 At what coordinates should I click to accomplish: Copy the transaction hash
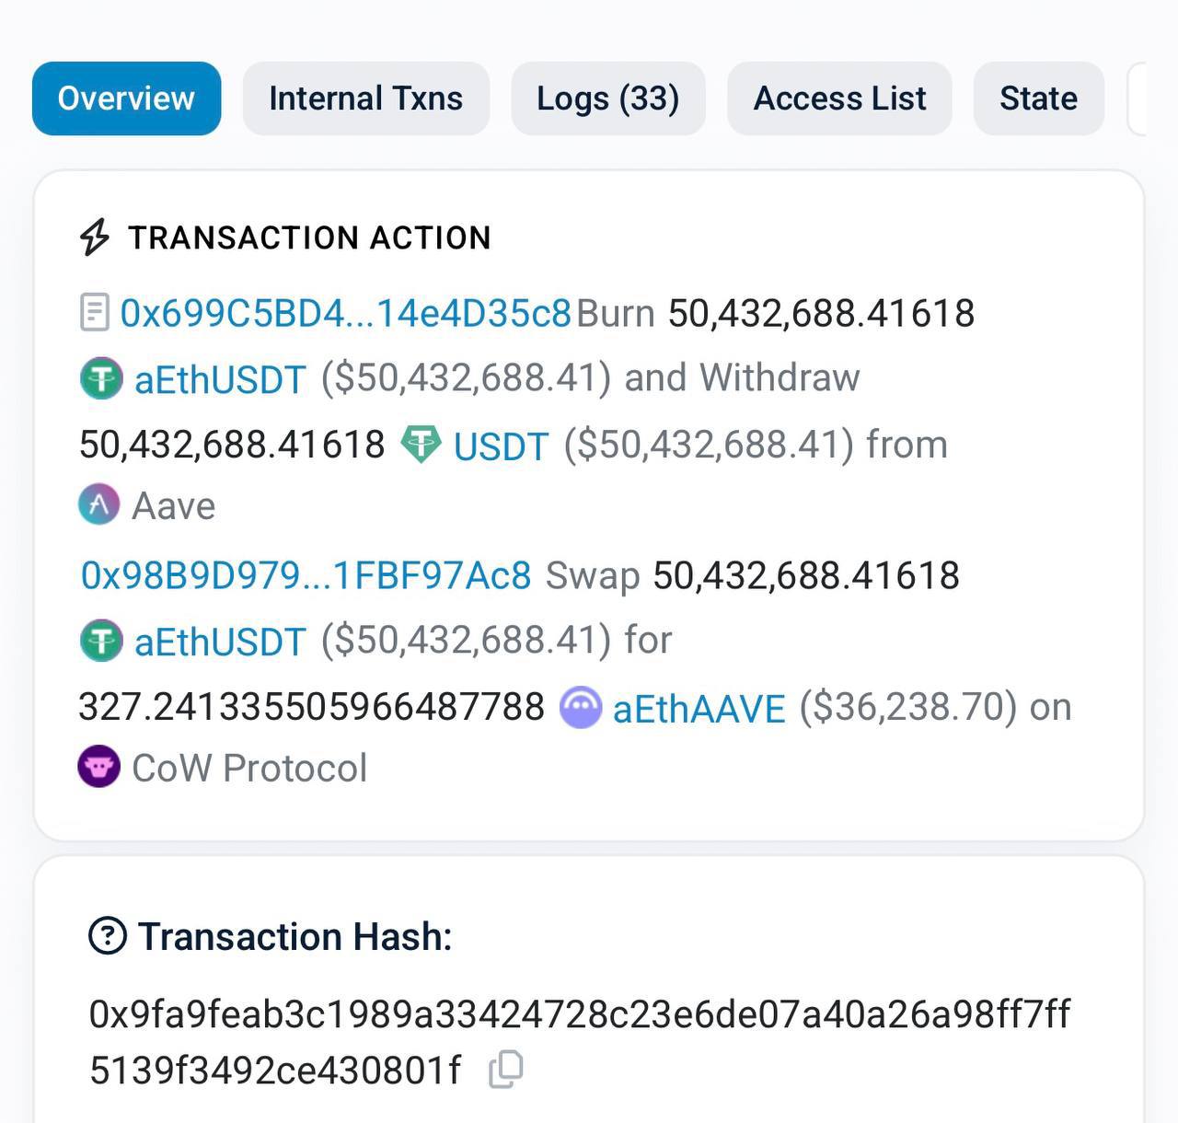[x=506, y=1069]
